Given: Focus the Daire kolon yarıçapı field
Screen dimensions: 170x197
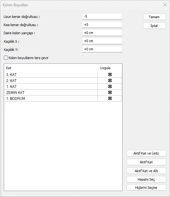Looking at the screenshot, I should 102,33.
